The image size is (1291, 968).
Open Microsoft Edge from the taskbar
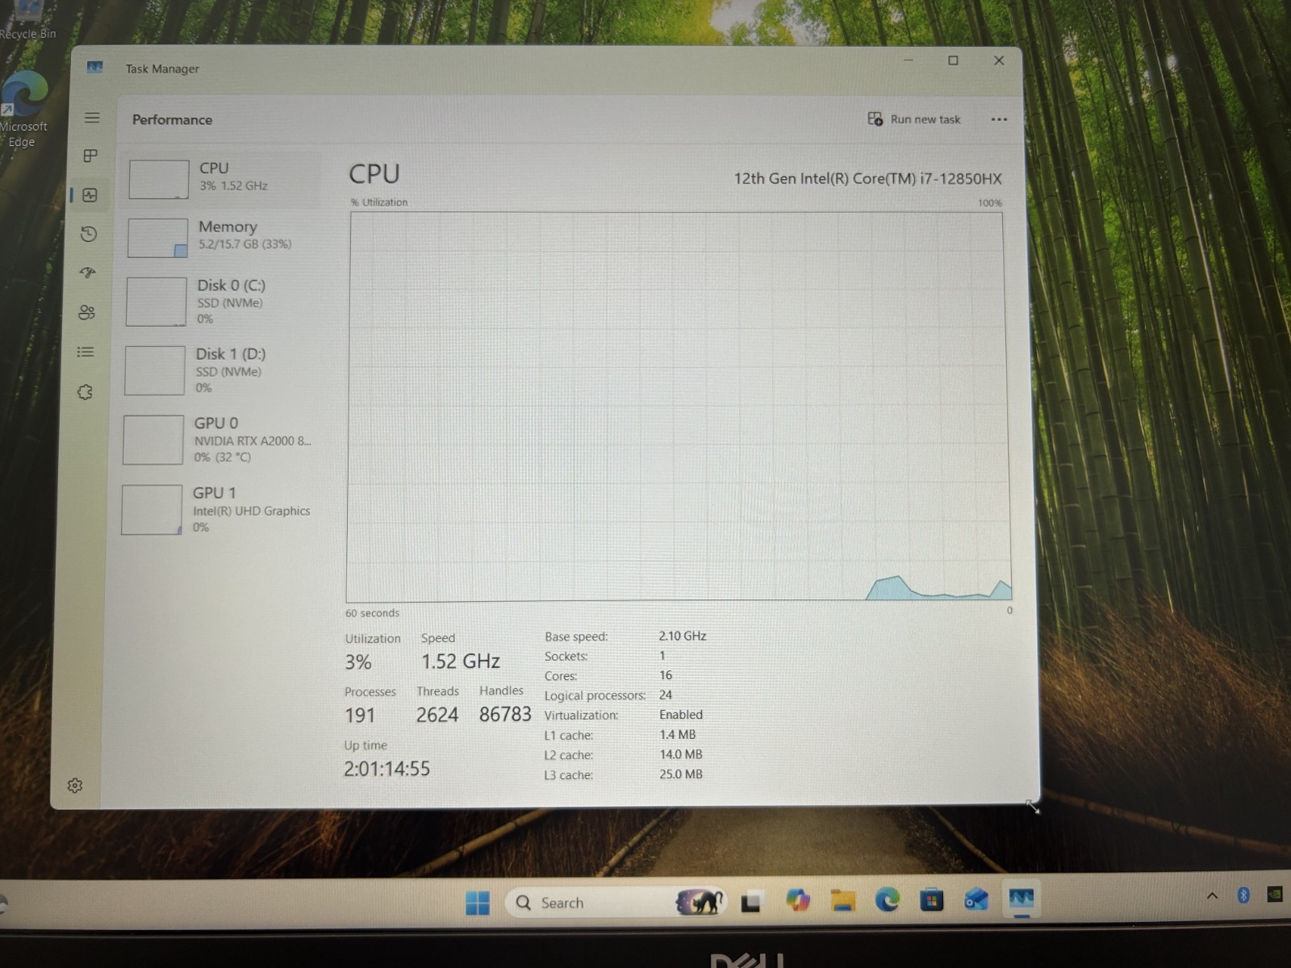tap(888, 899)
